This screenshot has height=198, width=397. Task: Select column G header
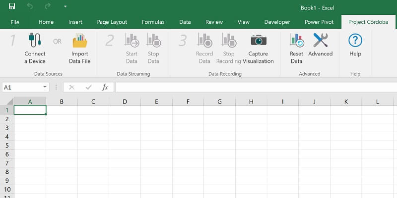[219, 101]
